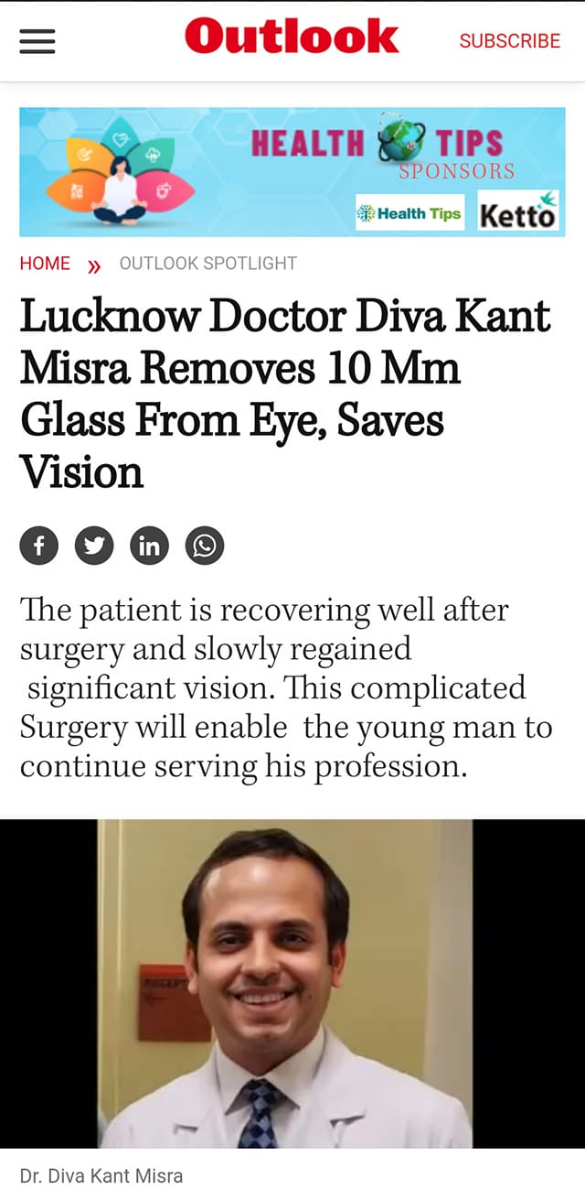Click the Health Tips sponsor badge
This screenshot has height=1201, width=585.
(409, 213)
